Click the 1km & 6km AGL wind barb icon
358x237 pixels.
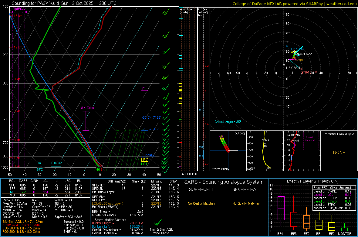click(158, 222)
